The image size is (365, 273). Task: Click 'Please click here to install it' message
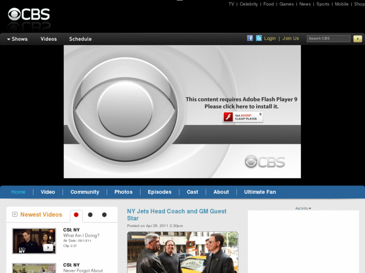pos(241,106)
